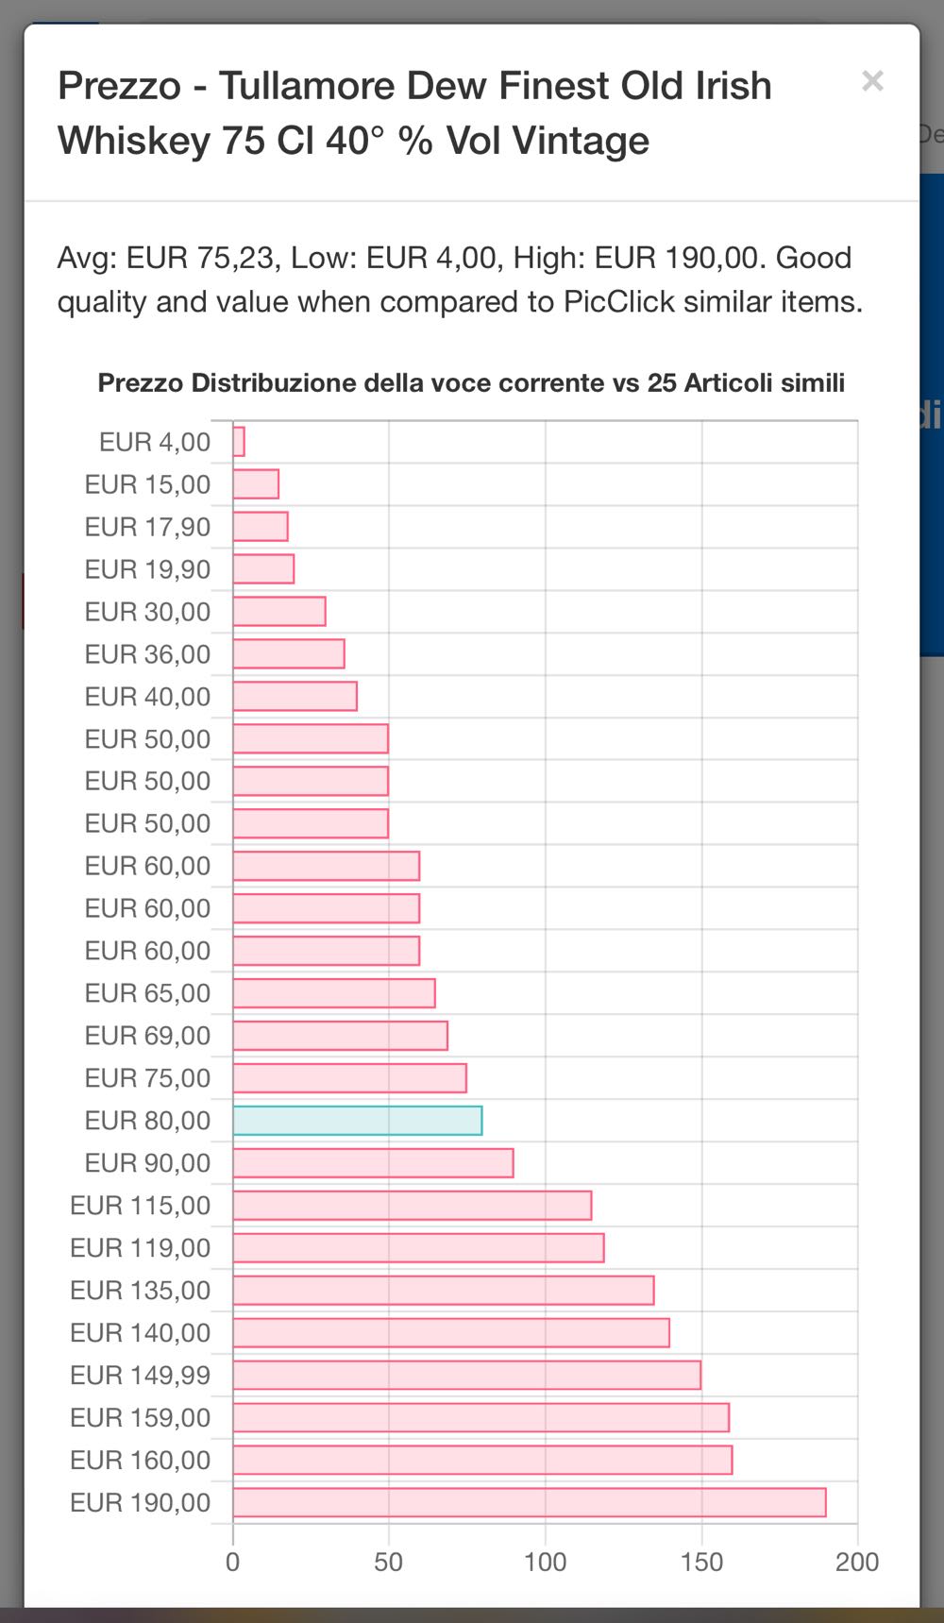Close the price distribution dialog
Screen dimensions: 944x1623
[872, 81]
